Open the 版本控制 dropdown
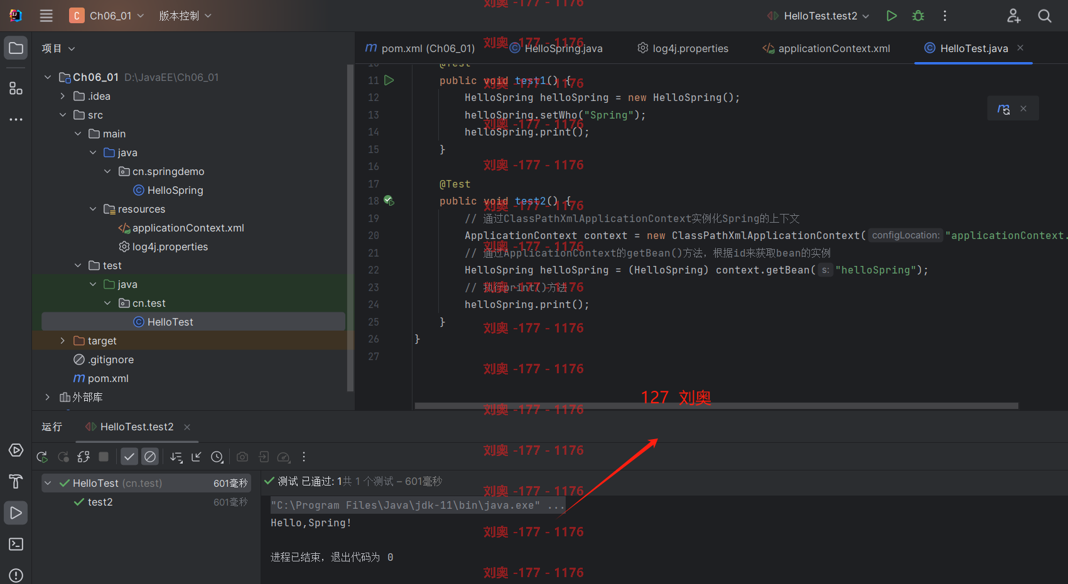Screen dimensions: 1068x584 [x=185, y=16]
